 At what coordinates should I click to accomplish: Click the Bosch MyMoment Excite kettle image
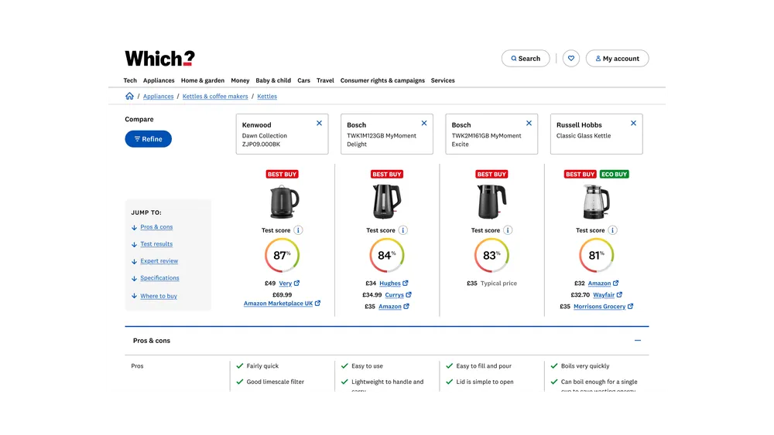[x=491, y=202]
